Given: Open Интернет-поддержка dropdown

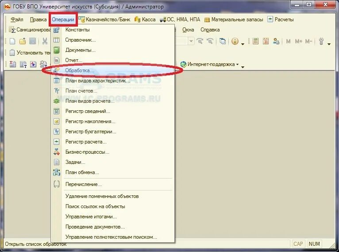Looking at the screenshot, I should (x=209, y=64).
